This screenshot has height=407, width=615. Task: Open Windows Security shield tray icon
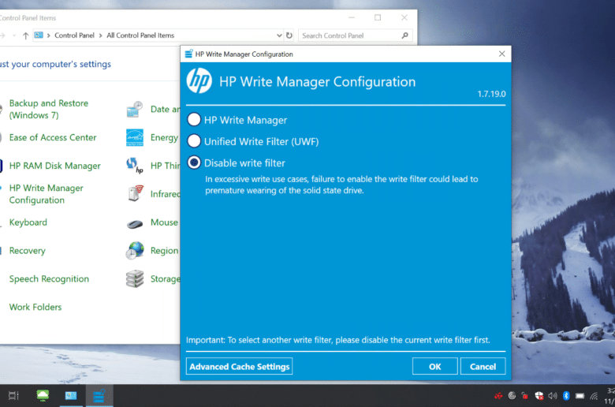pos(539,396)
